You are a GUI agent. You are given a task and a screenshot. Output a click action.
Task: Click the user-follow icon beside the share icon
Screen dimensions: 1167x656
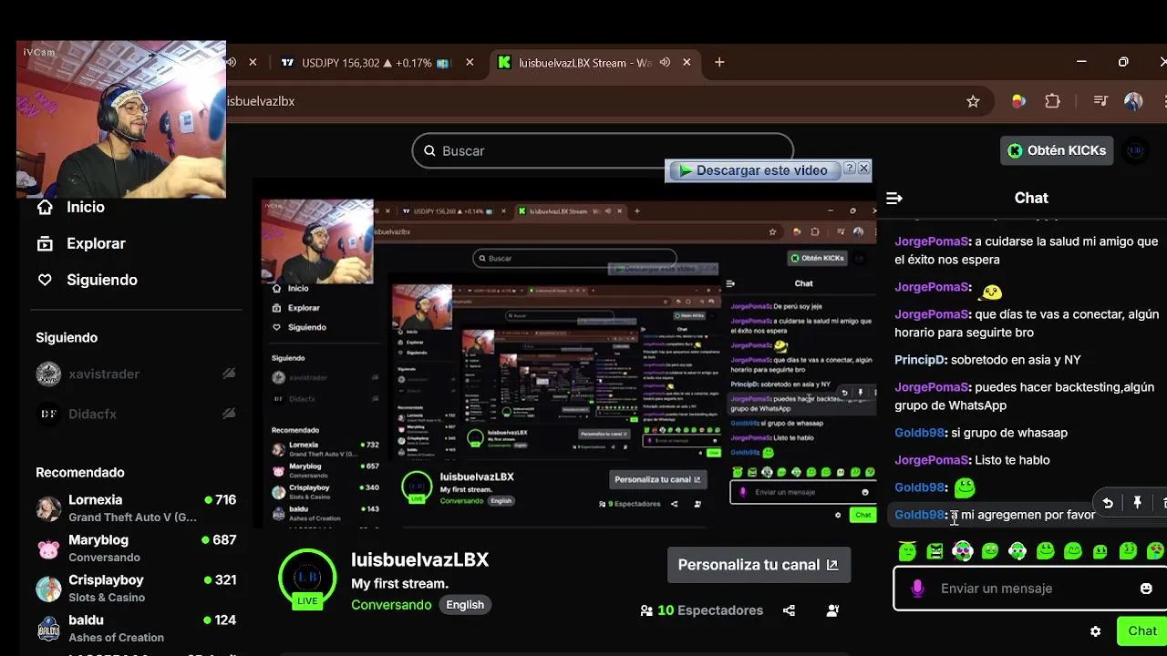832,610
